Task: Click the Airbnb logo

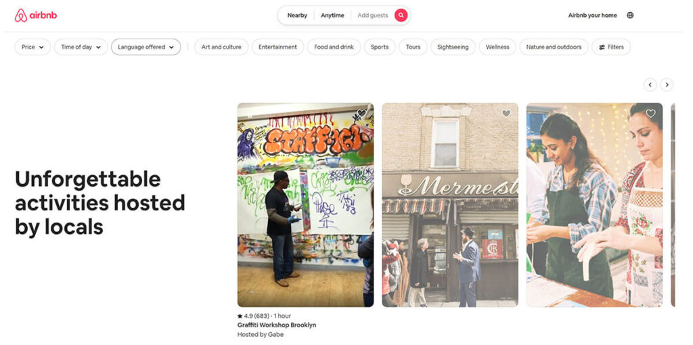Action: pos(36,16)
